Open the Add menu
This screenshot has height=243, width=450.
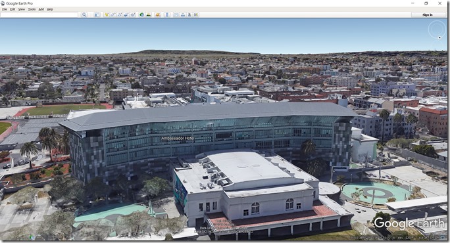pos(41,9)
